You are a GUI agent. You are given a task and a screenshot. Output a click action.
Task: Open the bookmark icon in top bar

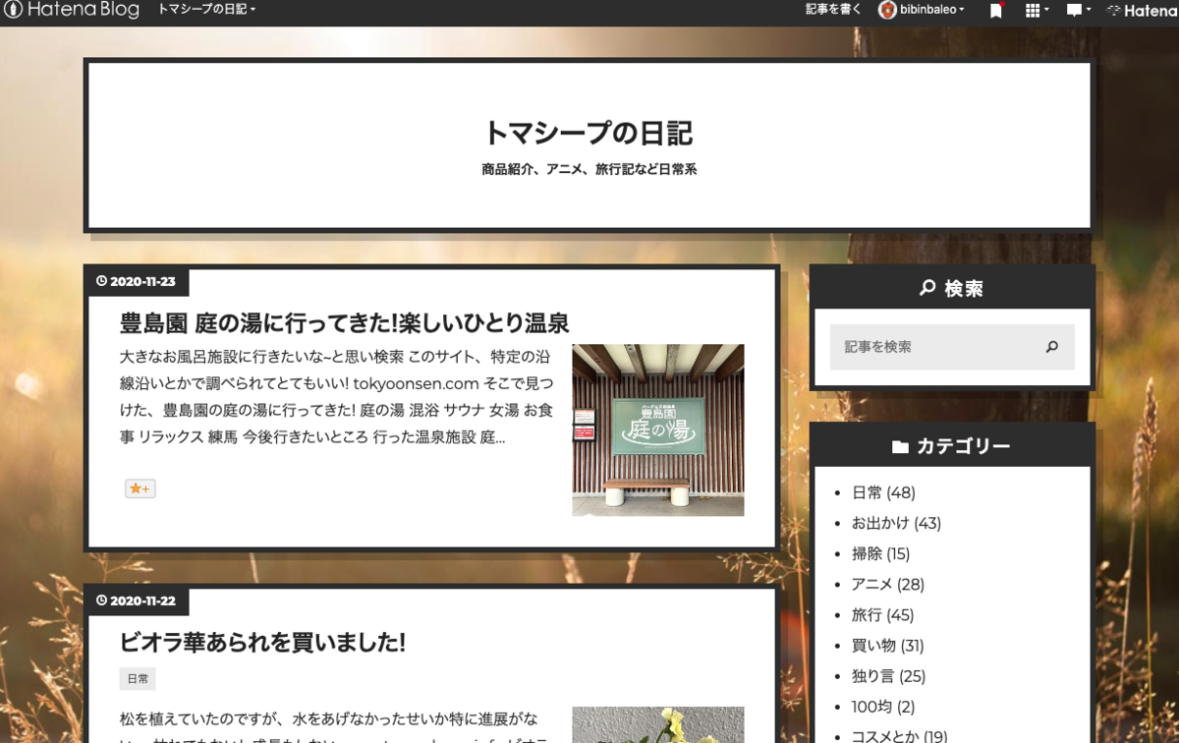[x=996, y=11]
